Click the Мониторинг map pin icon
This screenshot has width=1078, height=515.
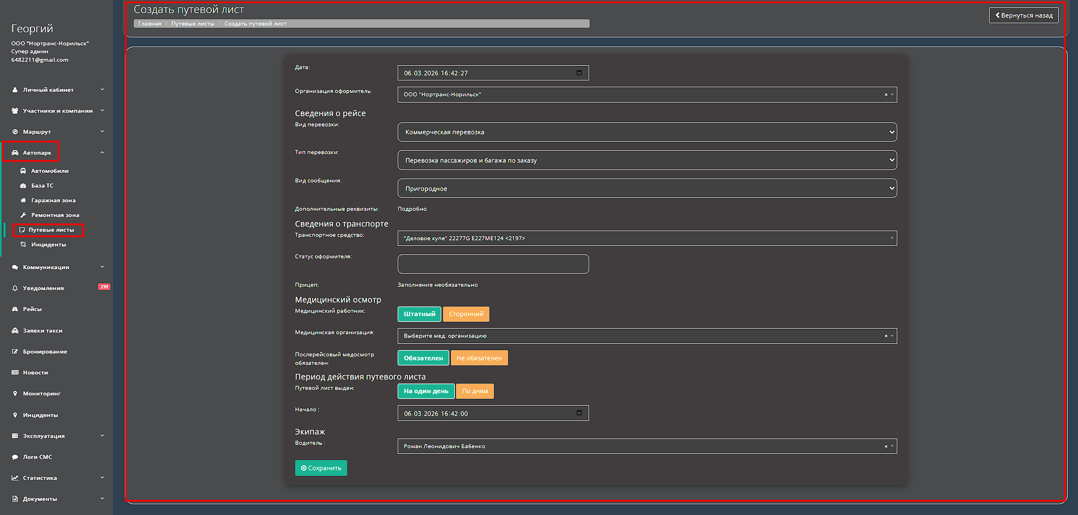pos(15,394)
